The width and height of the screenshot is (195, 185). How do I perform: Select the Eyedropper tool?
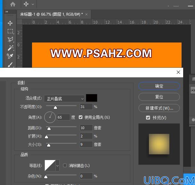10,56
